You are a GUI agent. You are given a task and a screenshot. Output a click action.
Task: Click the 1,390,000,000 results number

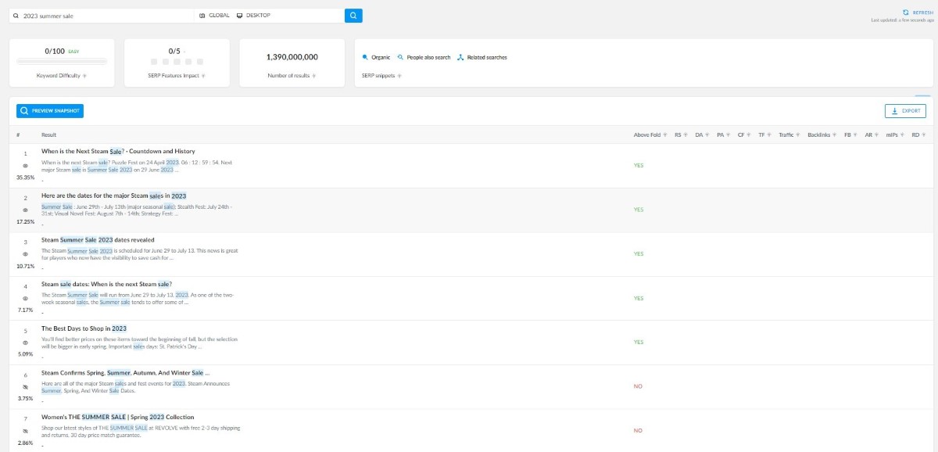[x=292, y=57]
